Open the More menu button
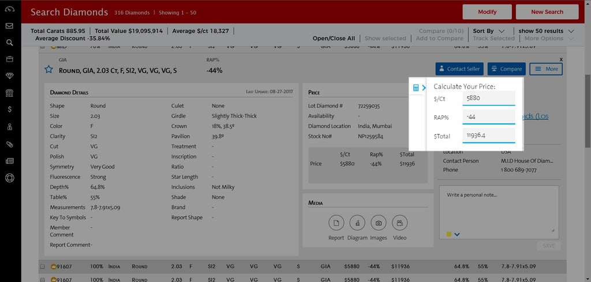Screen dimensions: 591x282 coord(545,69)
